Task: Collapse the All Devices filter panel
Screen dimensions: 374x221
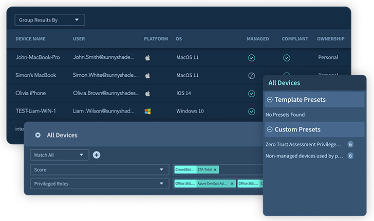Action: tap(38, 135)
